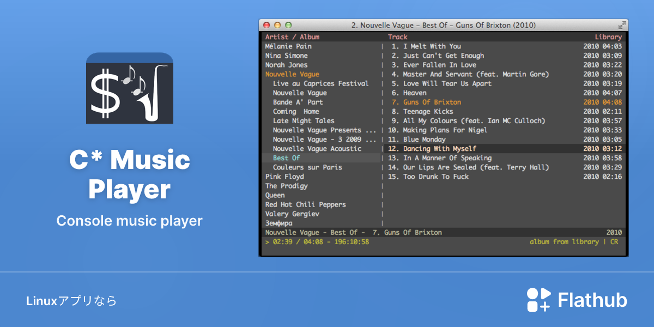Click the Flathub wordmark text
The image size is (654, 327).
pos(592,300)
